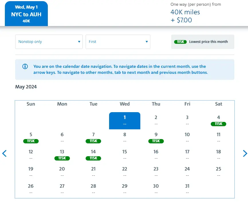
Task: Open the First cabin class dropdown
Action: pyautogui.click(x=118, y=42)
